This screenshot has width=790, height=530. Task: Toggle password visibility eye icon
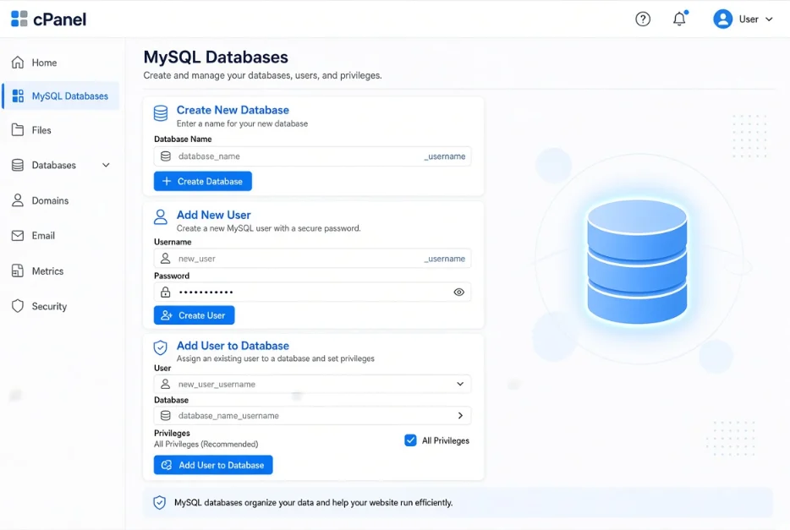(458, 292)
